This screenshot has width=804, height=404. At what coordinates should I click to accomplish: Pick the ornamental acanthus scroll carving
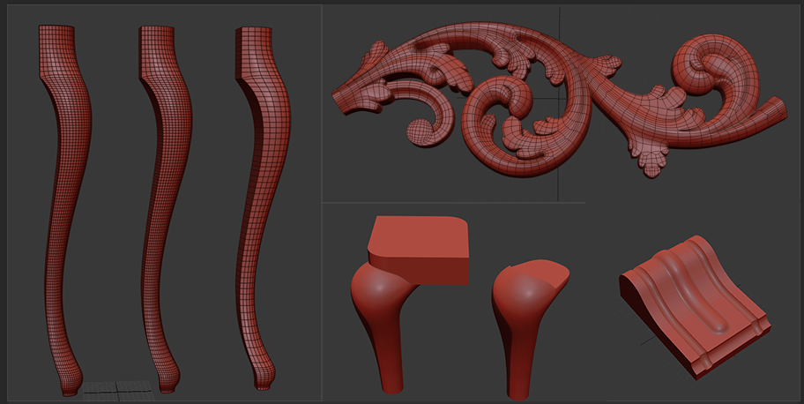point(559,98)
